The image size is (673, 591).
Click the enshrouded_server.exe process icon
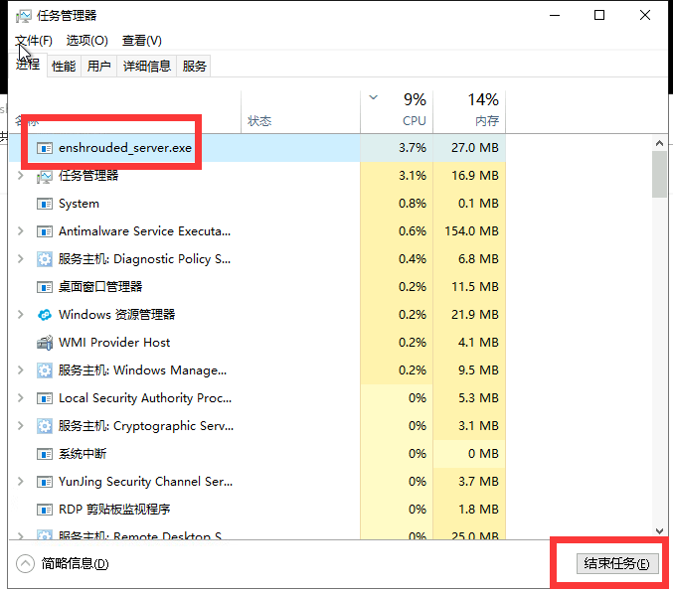coord(45,148)
